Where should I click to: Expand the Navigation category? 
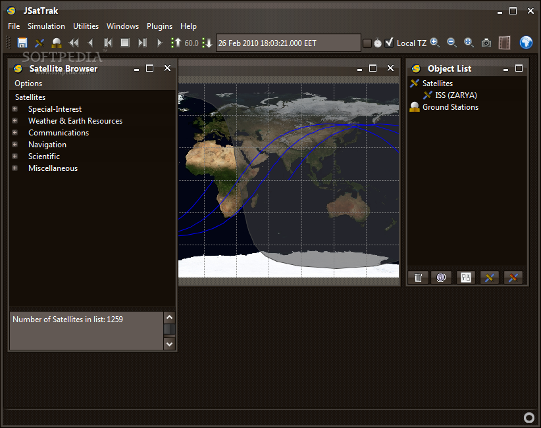[x=15, y=145]
